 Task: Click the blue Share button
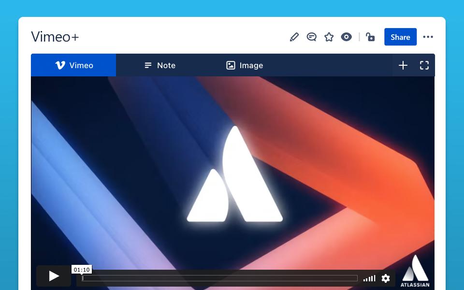pyautogui.click(x=400, y=37)
